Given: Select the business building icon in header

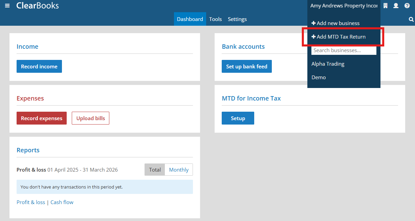Looking at the screenshot, I should [x=385, y=5].
